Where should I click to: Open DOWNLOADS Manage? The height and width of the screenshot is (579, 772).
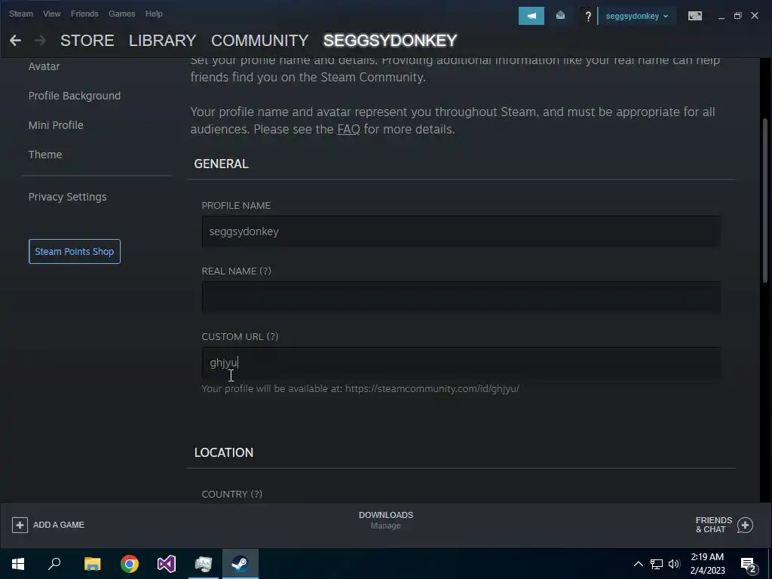pyautogui.click(x=386, y=520)
